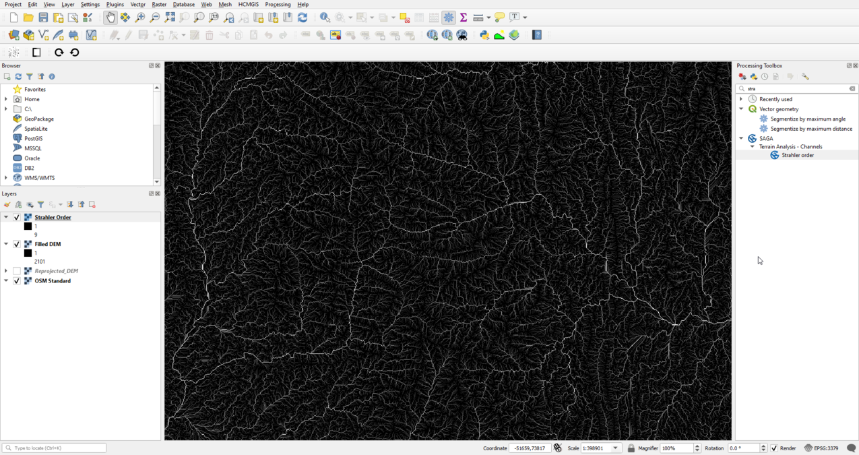
Task: Open the Raster menu
Action: [159, 4]
